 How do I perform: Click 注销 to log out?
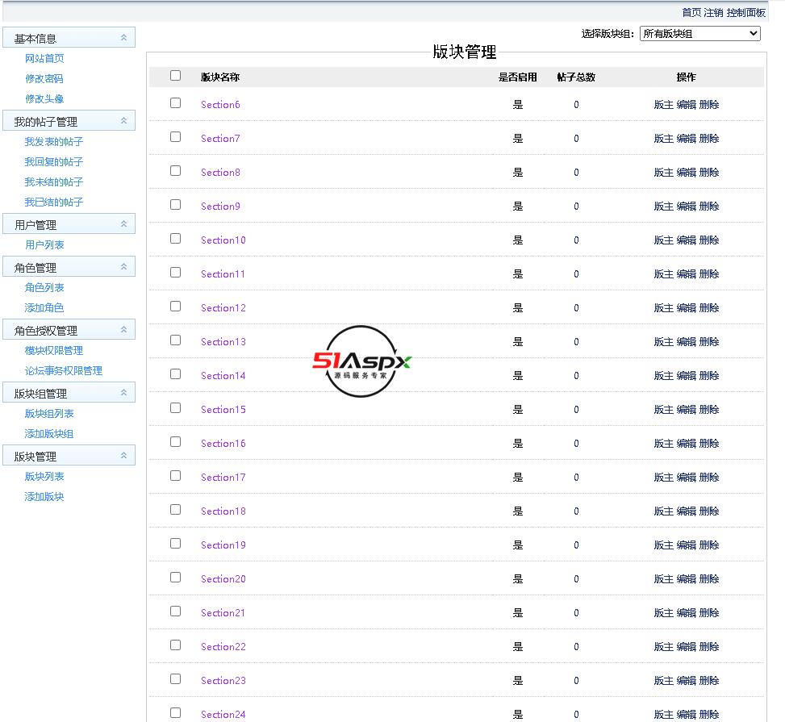tap(713, 12)
